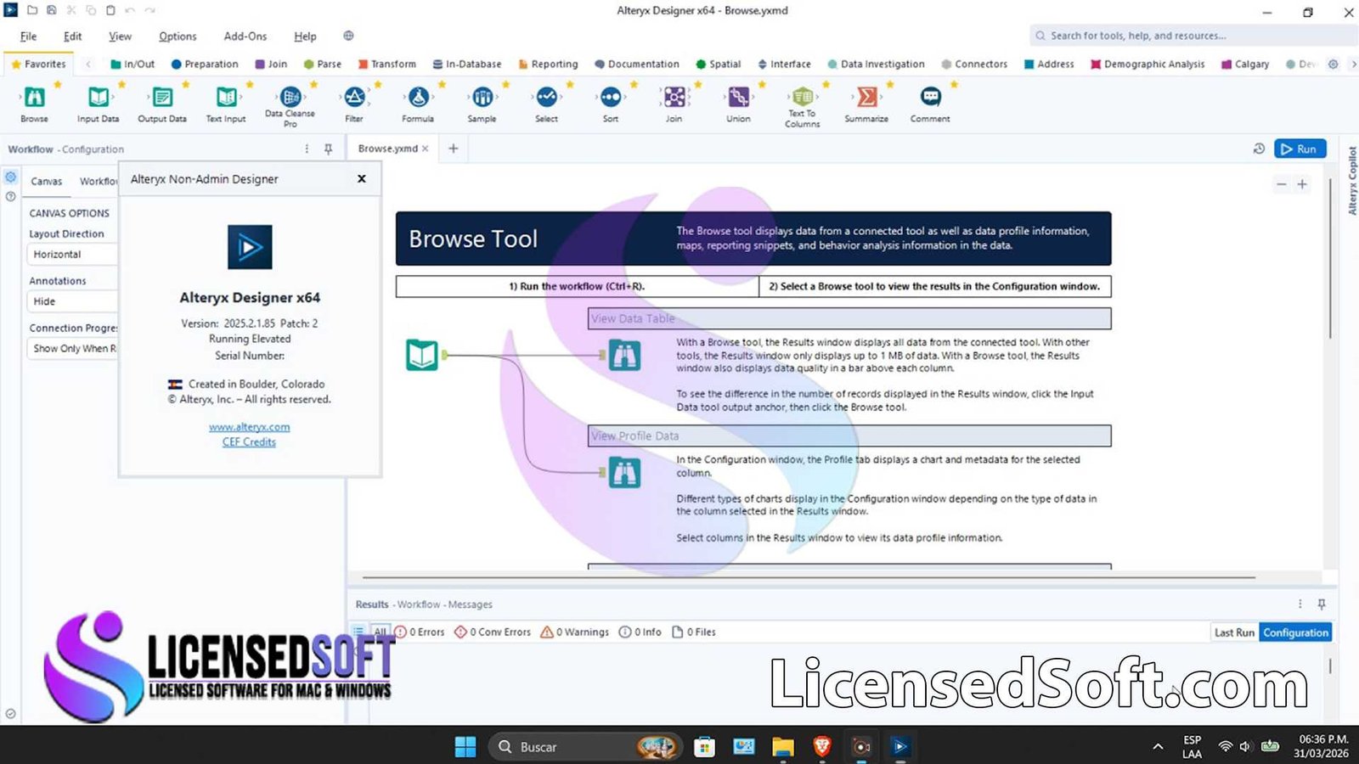1359x764 pixels.
Task: Open the CEF Credits link
Action: [x=248, y=441]
